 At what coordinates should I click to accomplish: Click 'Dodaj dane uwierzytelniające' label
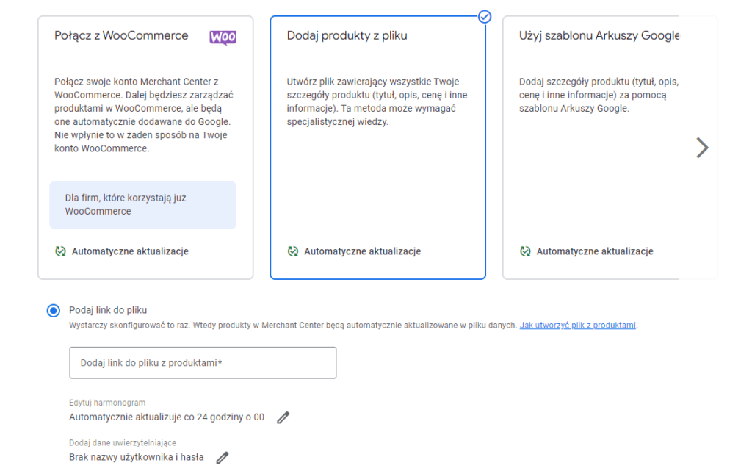123,442
